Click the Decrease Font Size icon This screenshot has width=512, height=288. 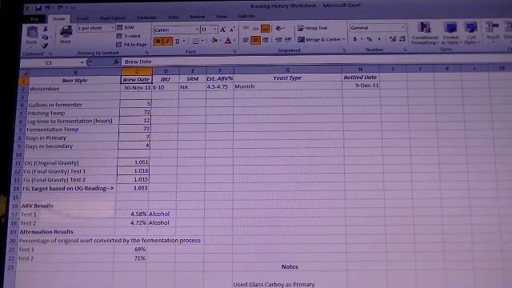click(x=232, y=30)
